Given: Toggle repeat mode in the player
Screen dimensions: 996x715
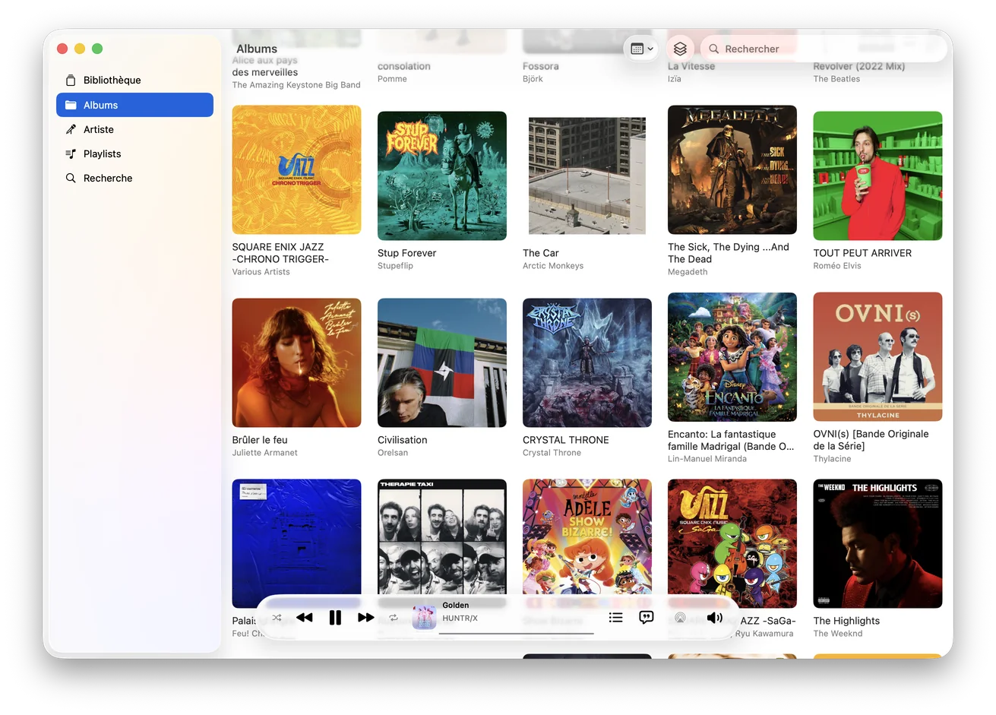Looking at the screenshot, I should [394, 618].
